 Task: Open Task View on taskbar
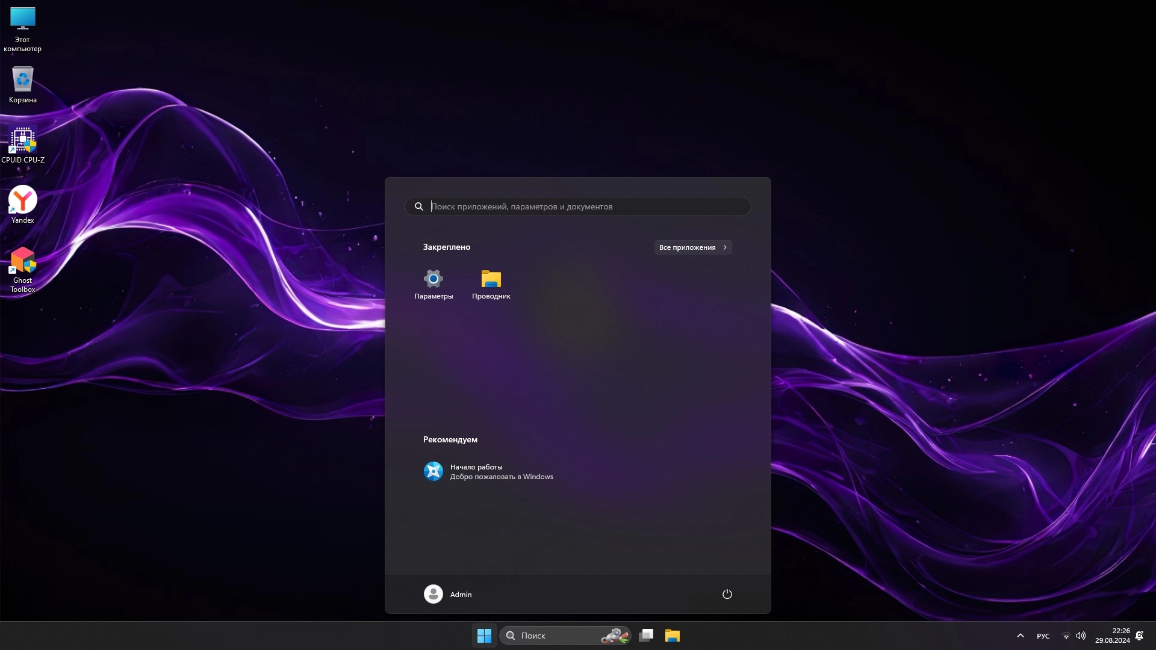[646, 636]
